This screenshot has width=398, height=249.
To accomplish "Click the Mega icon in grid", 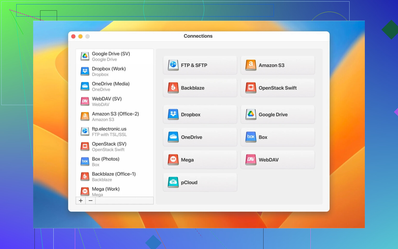I will (173, 160).
